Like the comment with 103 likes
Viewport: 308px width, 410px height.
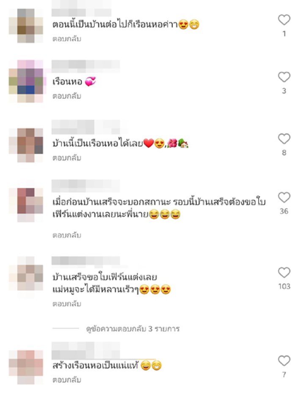[x=284, y=273]
